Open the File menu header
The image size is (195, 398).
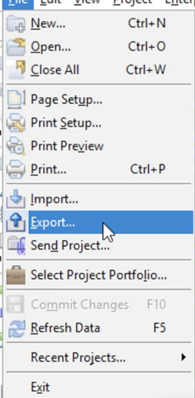[18, 3]
